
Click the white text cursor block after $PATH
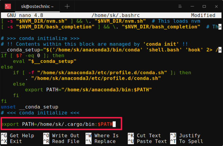[114, 124]
